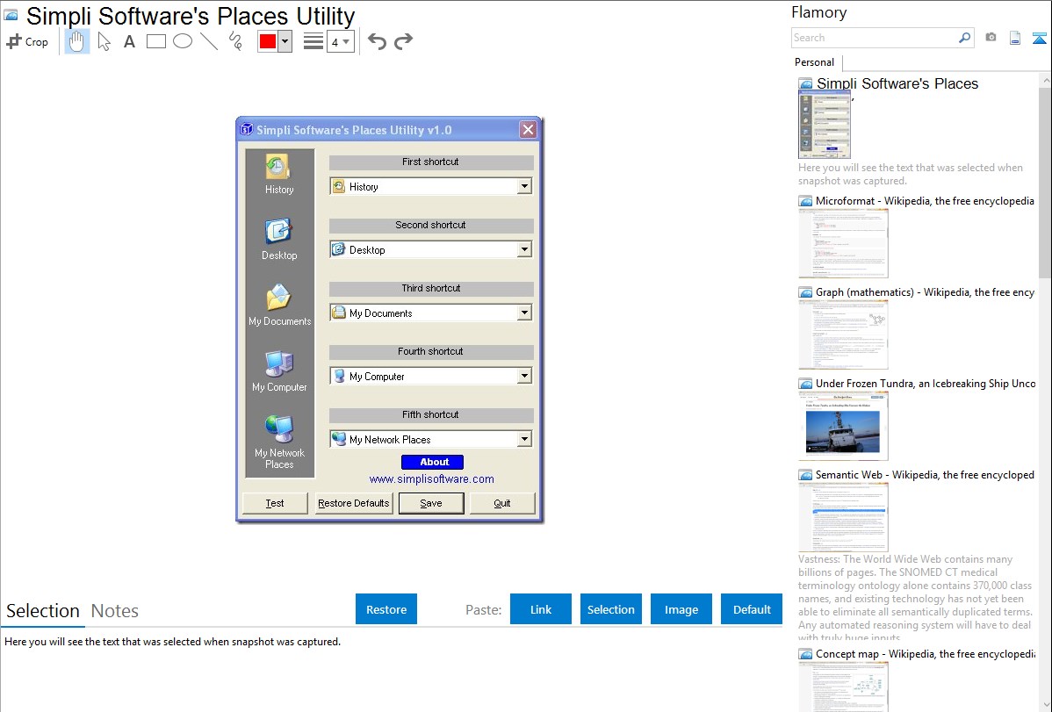Viewport: 1052px width, 712px height.
Task: Expand the Fifth shortcut My Network Places dropdown
Action: (524, 439)
